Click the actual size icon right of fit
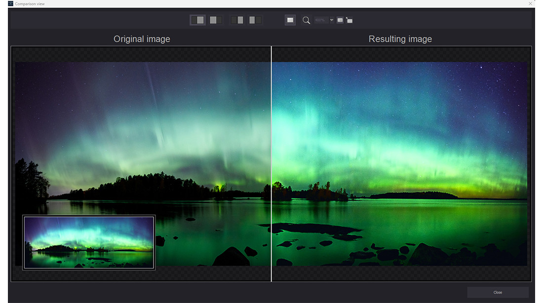 [349, 20]
